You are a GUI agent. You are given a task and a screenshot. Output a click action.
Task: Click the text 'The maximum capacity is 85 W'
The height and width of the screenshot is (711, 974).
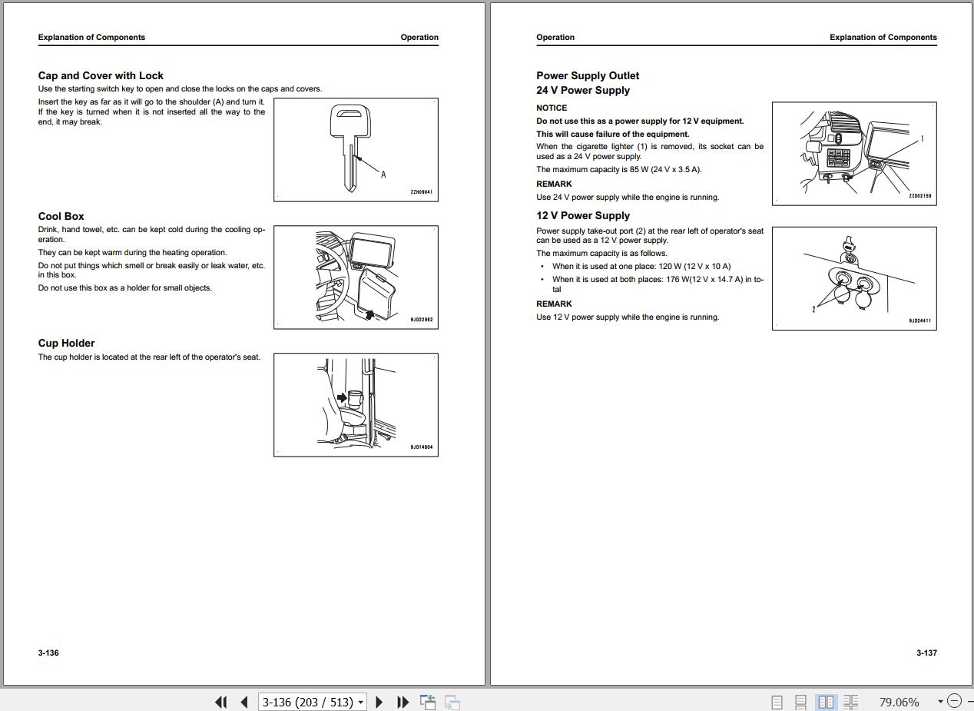619,169
